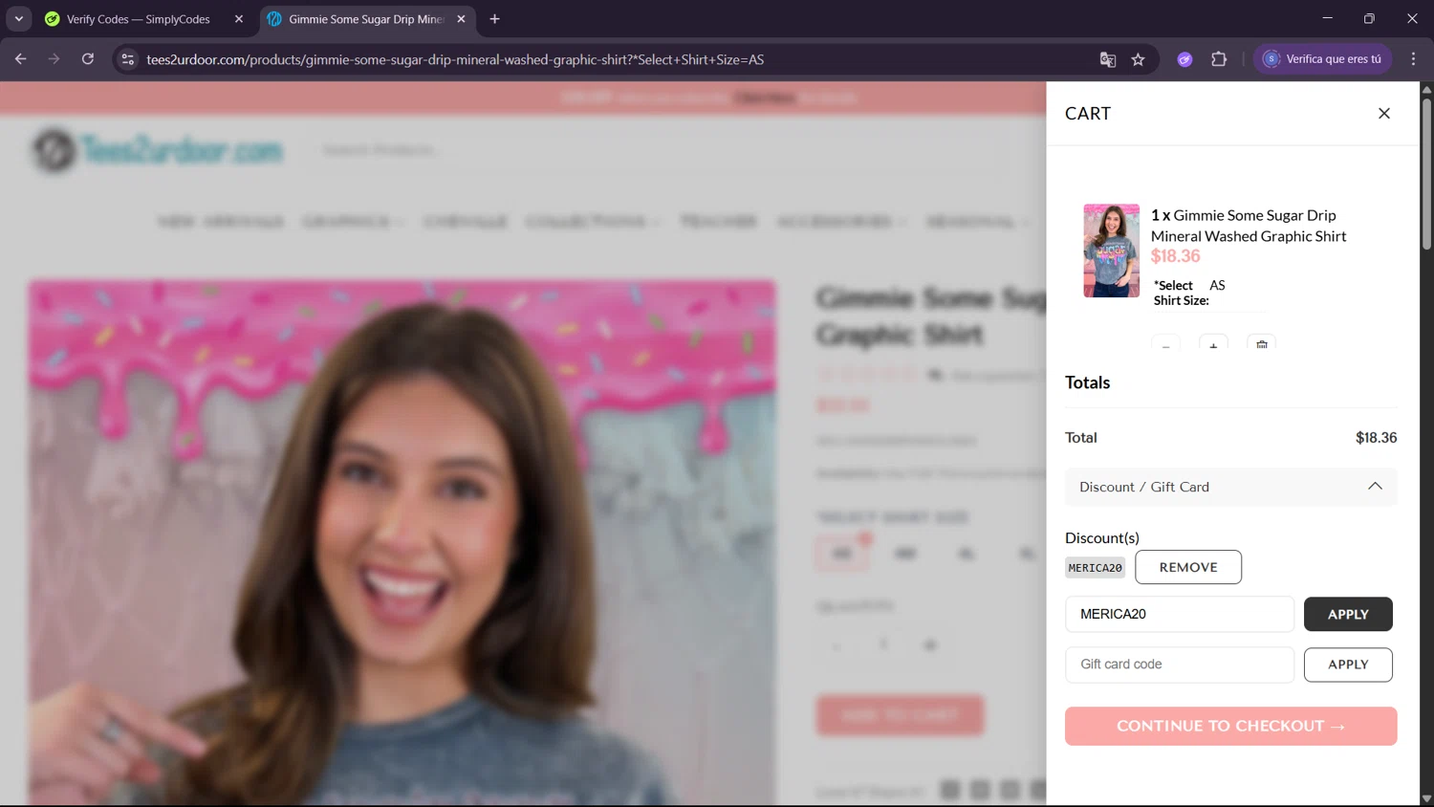Open the cart item's shirt thumbnail
This screenshot has width=1434, height=807.
click(x=1111, y=251)
